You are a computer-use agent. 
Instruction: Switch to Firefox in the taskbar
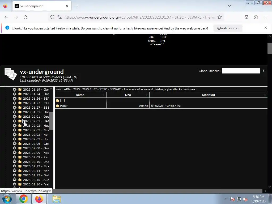39,199
